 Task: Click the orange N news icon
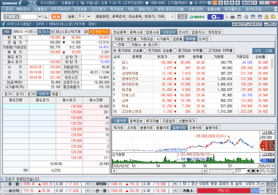91,32
